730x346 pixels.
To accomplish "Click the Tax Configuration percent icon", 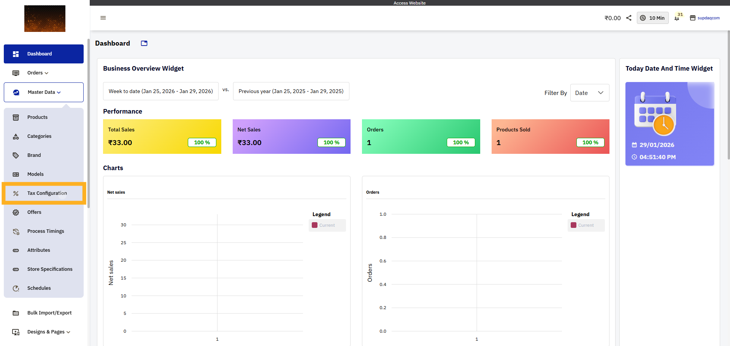I will click(x=16, y=193).
